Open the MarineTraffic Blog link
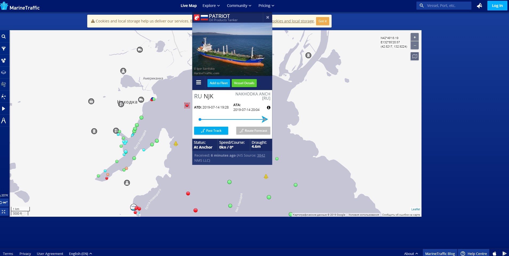This screenshot has width=509, height=256. click(x=440, y=253)
